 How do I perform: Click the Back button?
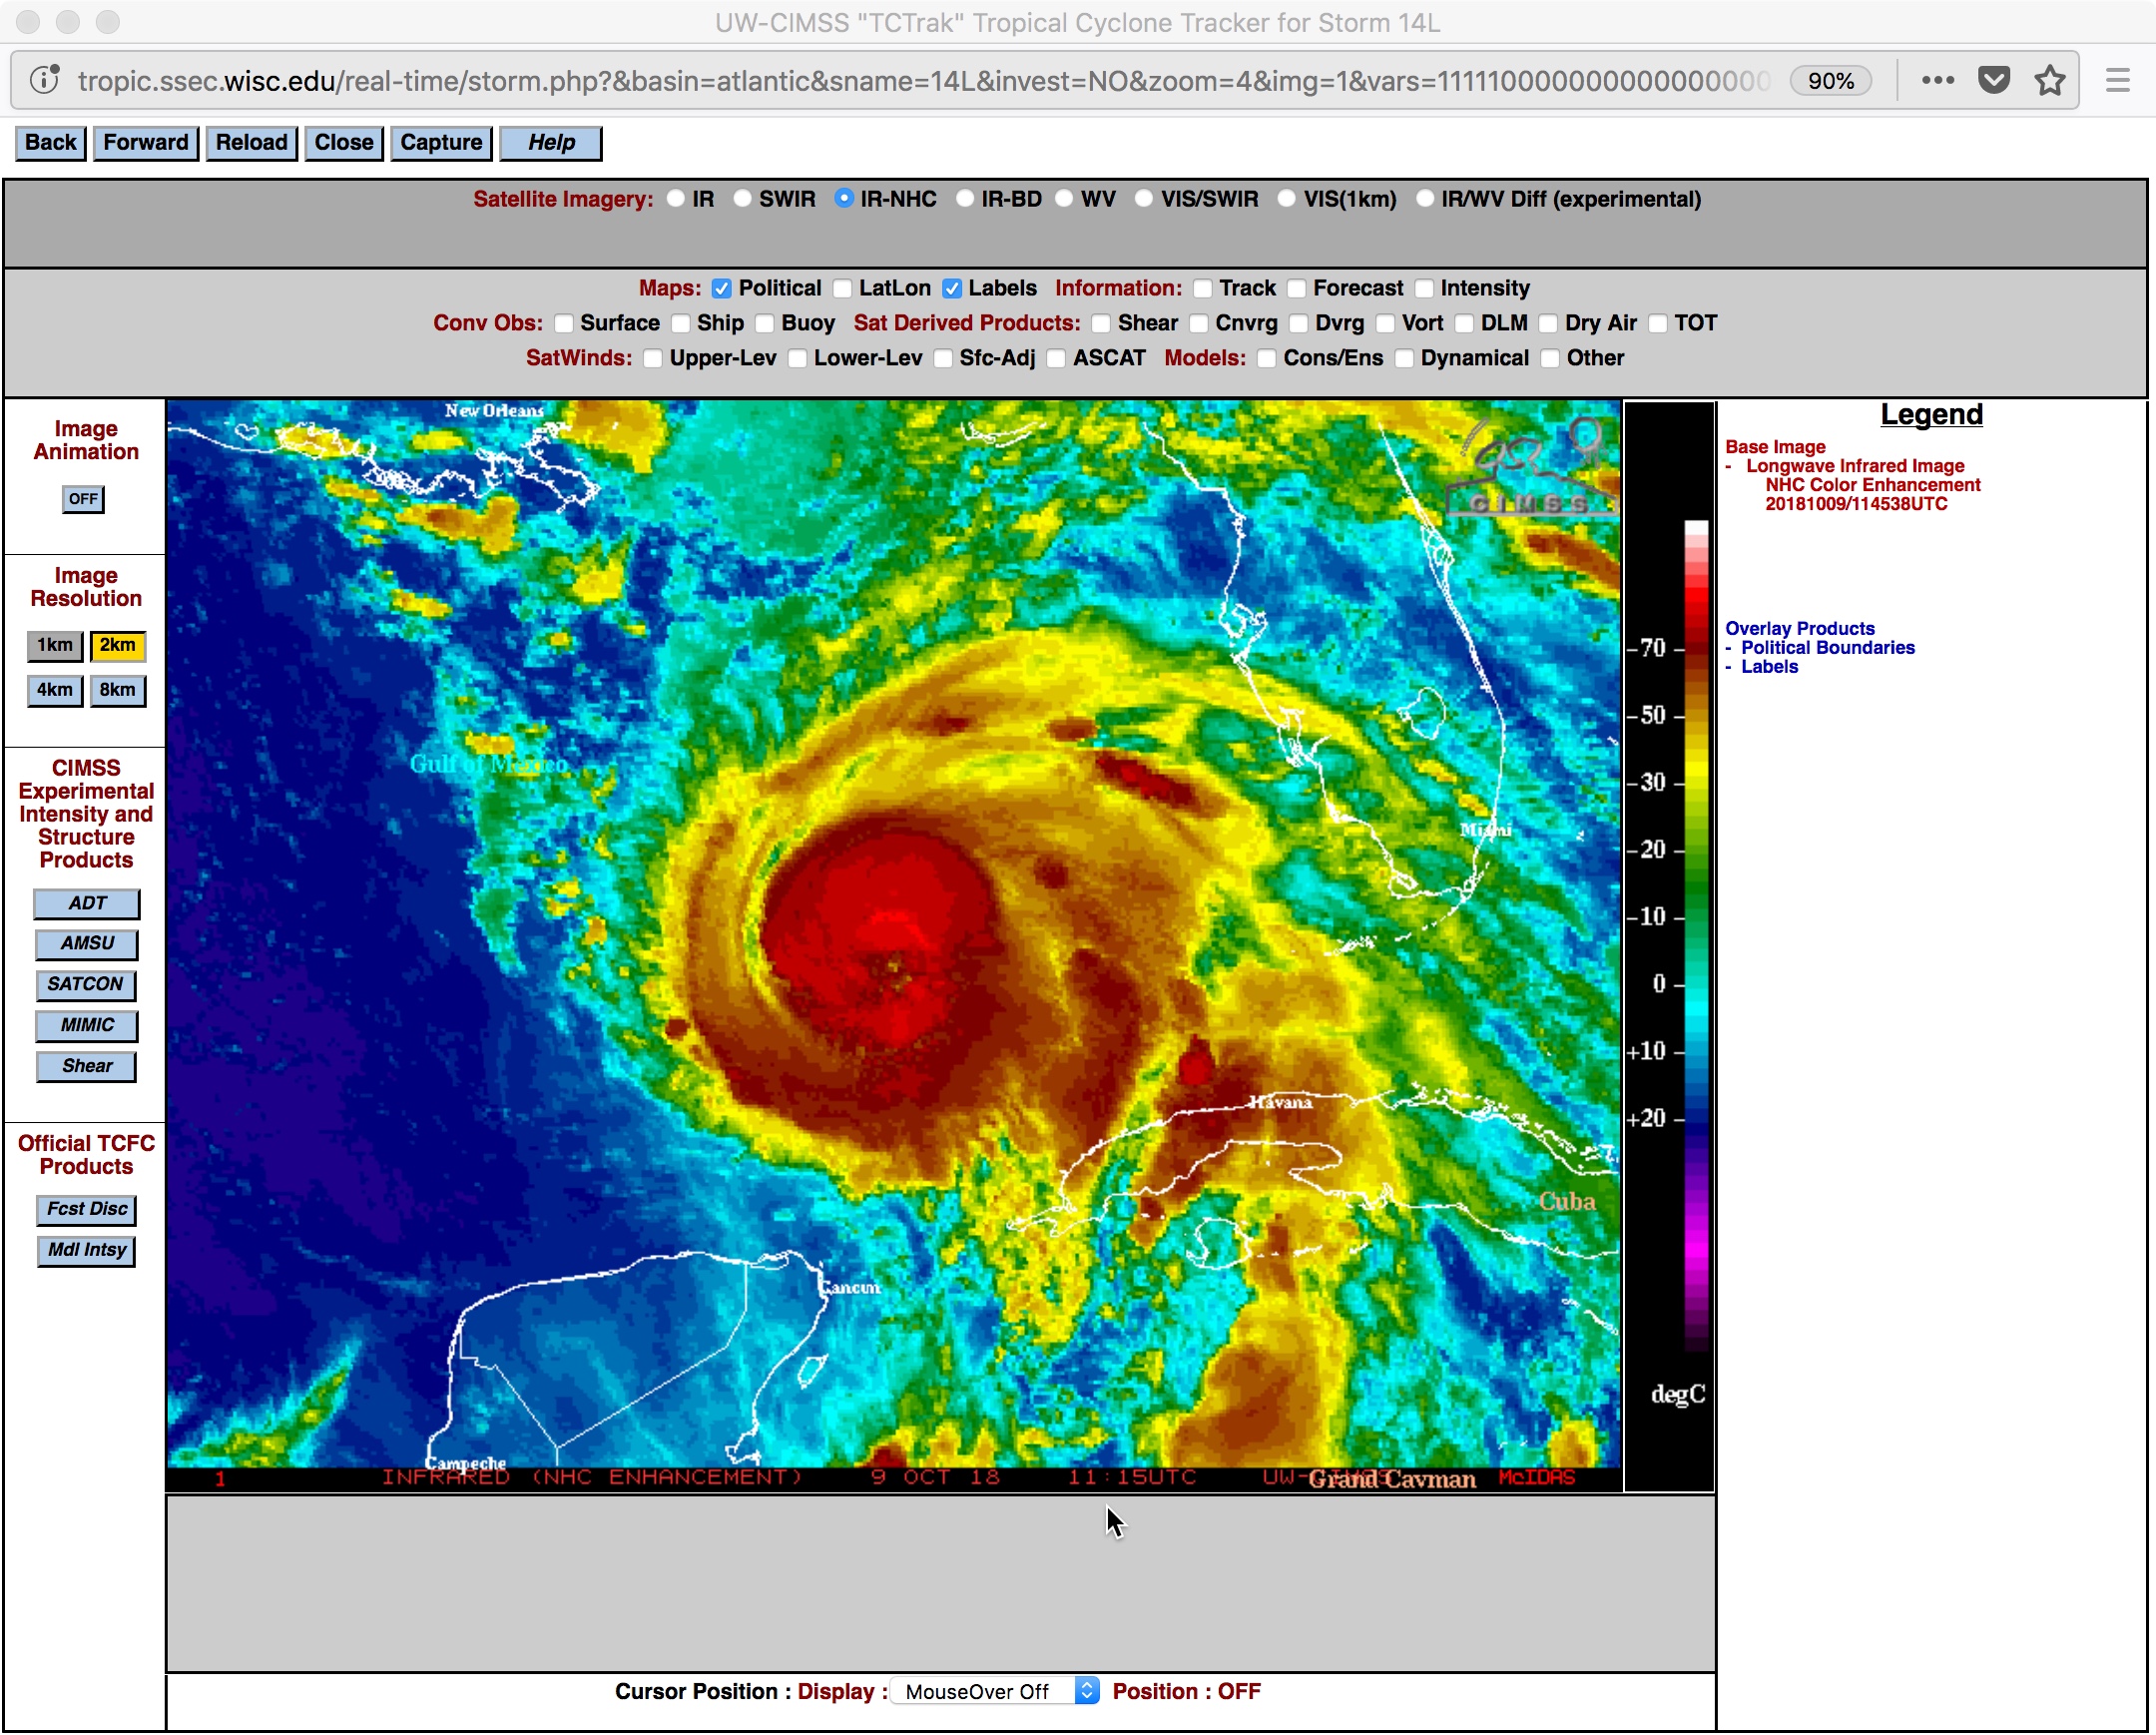coord(50,142)
